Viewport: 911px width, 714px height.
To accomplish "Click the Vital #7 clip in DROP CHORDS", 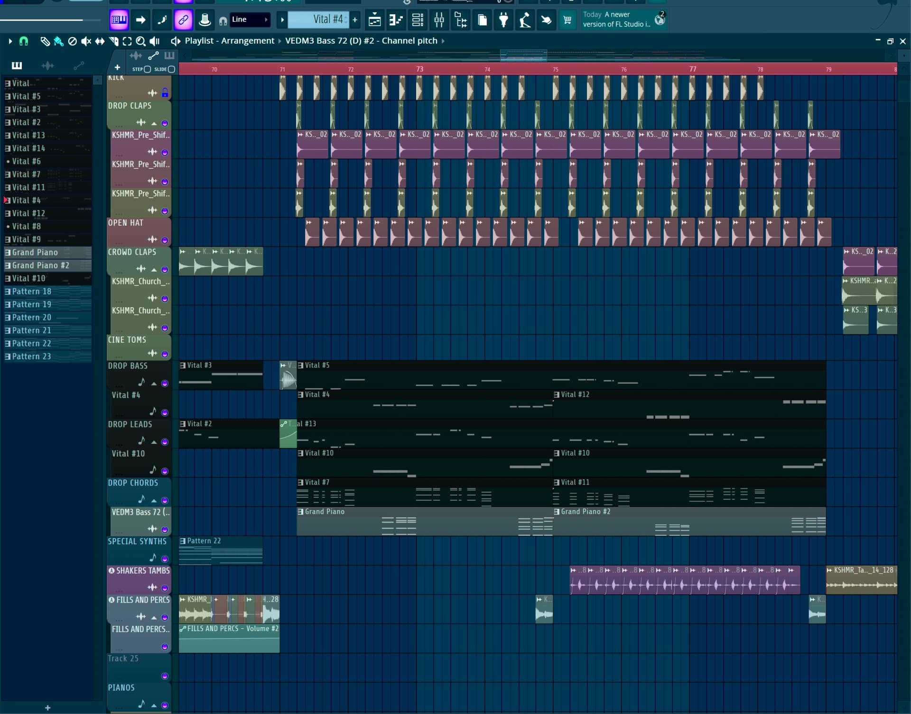I will pos(424,492).
